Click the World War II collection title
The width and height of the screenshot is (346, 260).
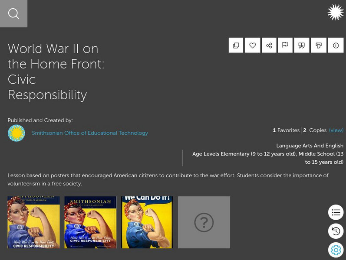(56, 71)
